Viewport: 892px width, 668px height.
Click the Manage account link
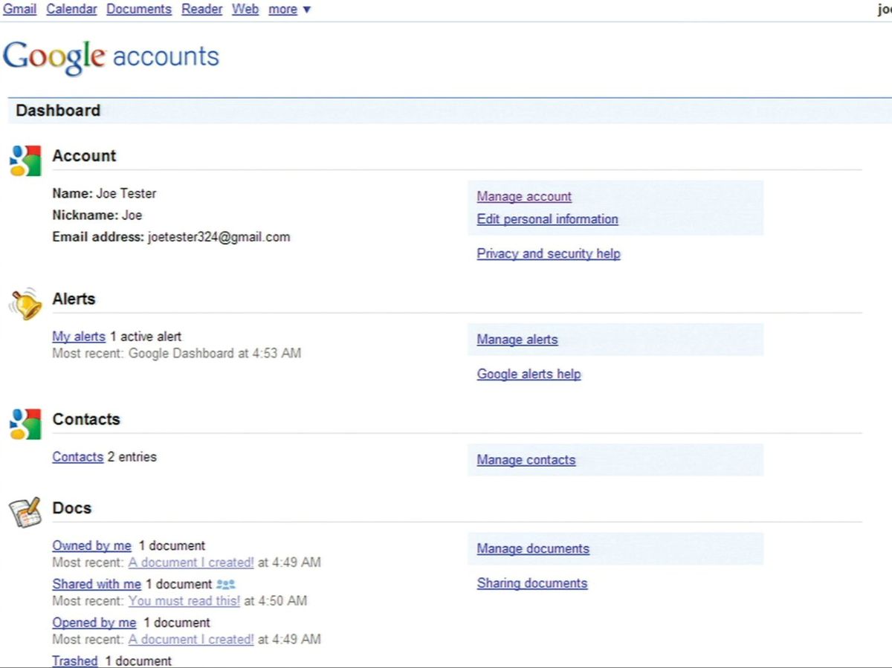click(524, 197)
